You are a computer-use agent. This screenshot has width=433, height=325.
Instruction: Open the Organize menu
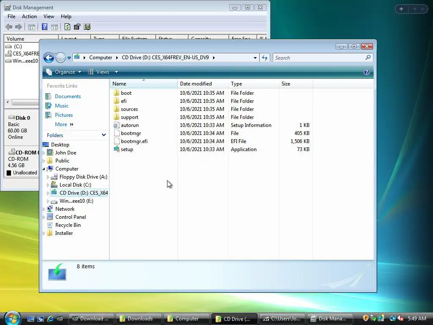coord(64,72)
